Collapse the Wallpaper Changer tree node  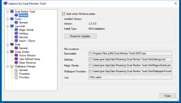tap(8, 66)
